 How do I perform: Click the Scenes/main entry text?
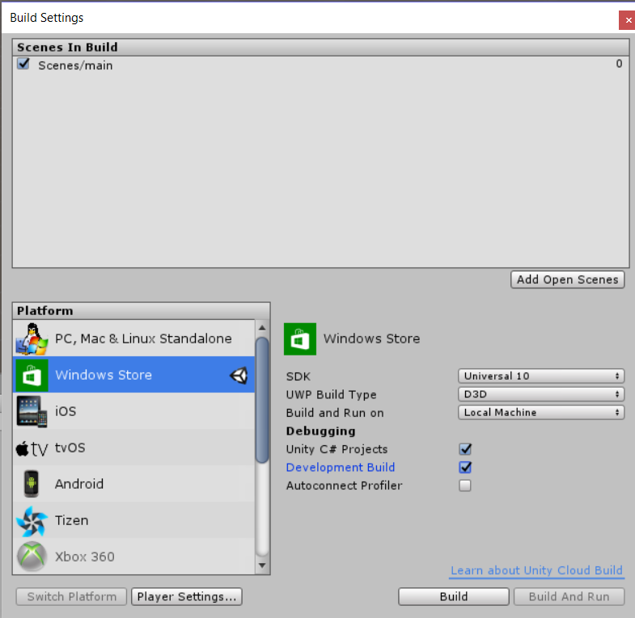(75, 65)
